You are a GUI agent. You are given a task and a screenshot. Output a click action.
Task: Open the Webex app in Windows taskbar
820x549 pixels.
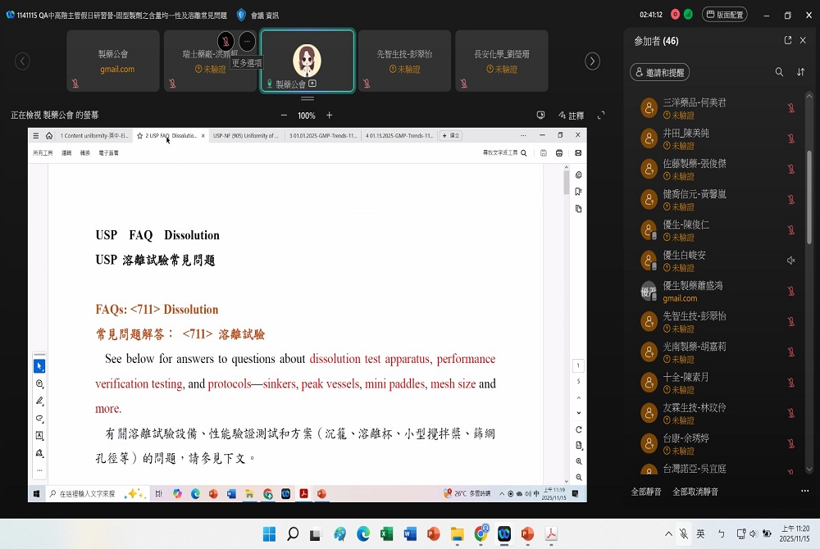click(503, 534)
